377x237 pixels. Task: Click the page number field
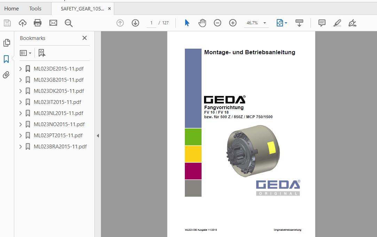(151, 23)
